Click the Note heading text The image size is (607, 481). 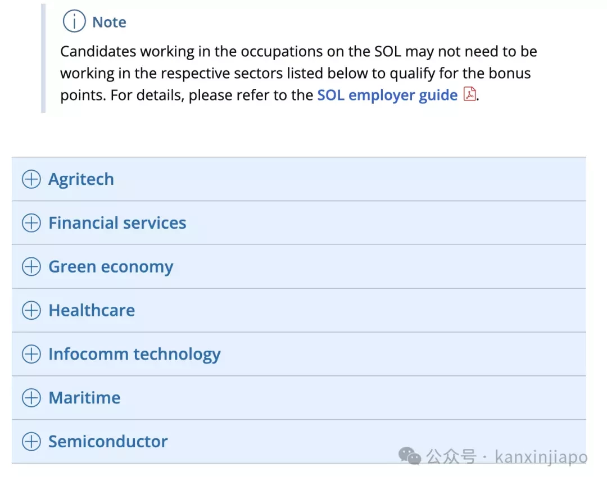(x=109, y=22)
